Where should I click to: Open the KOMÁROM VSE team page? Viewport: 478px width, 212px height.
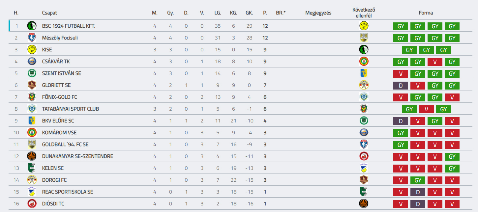pyautogui.click(x=59, y=132)
